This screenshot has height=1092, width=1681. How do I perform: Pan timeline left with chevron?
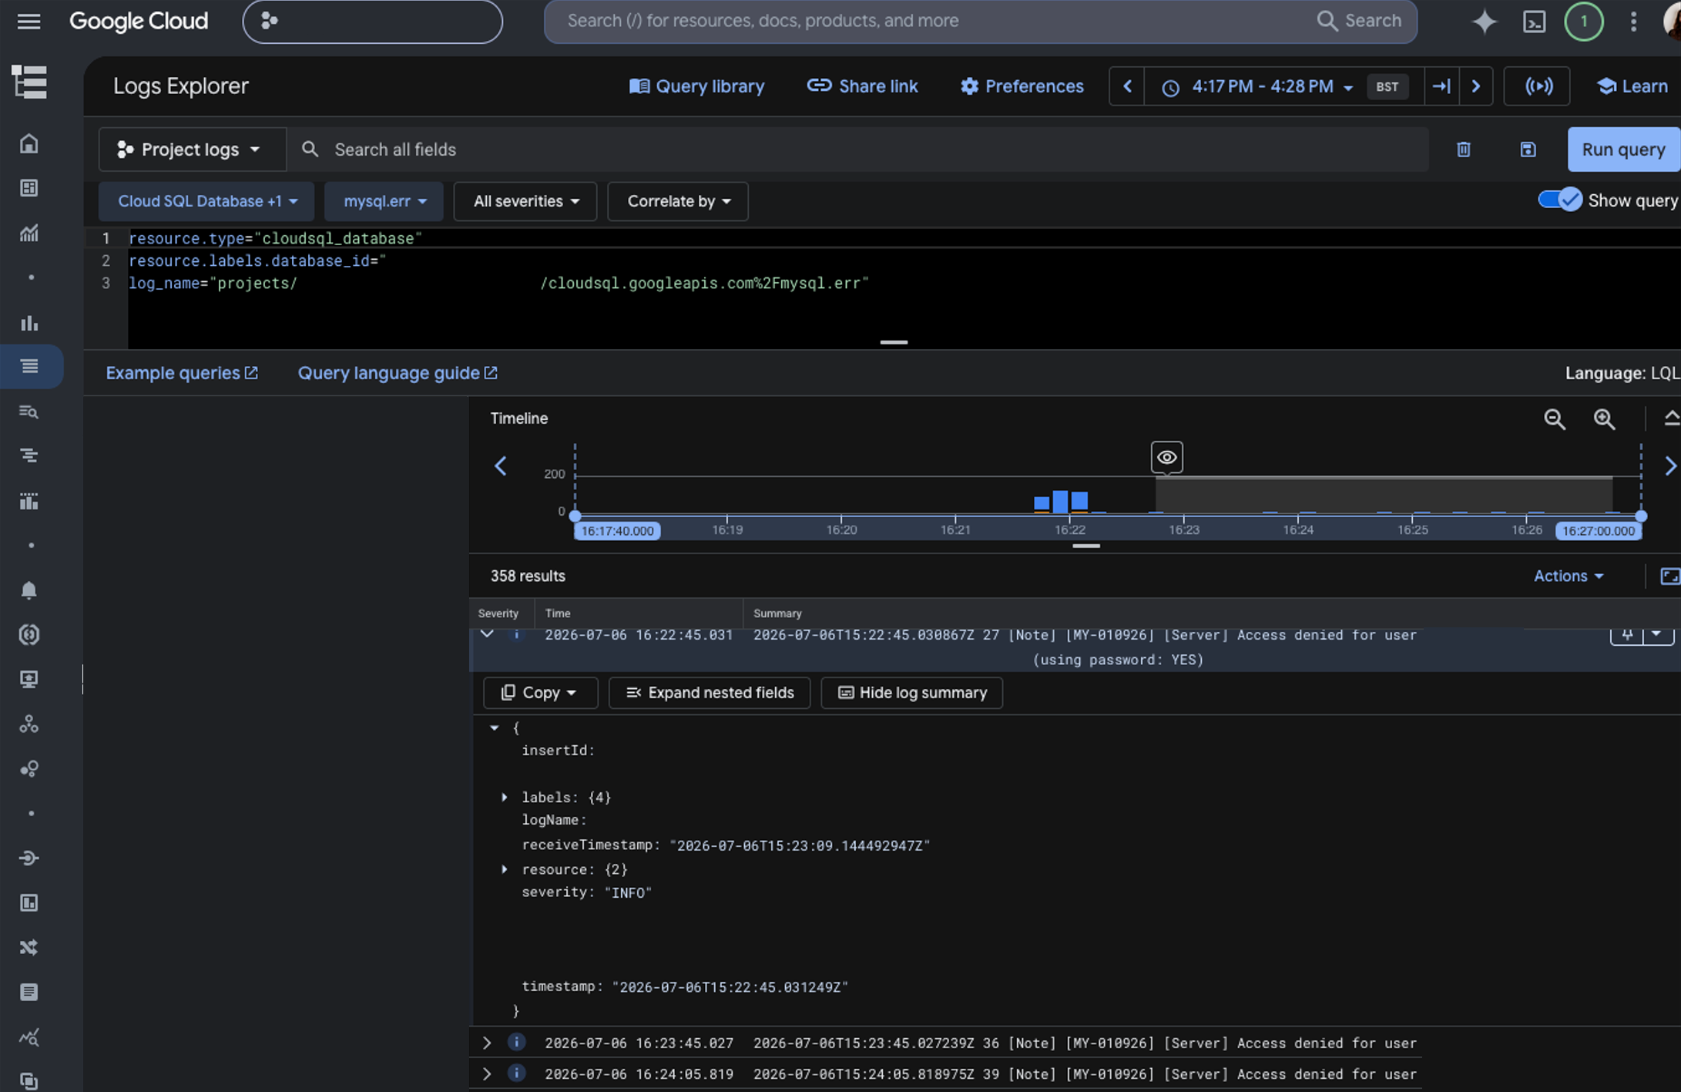(x=501, y=466)
